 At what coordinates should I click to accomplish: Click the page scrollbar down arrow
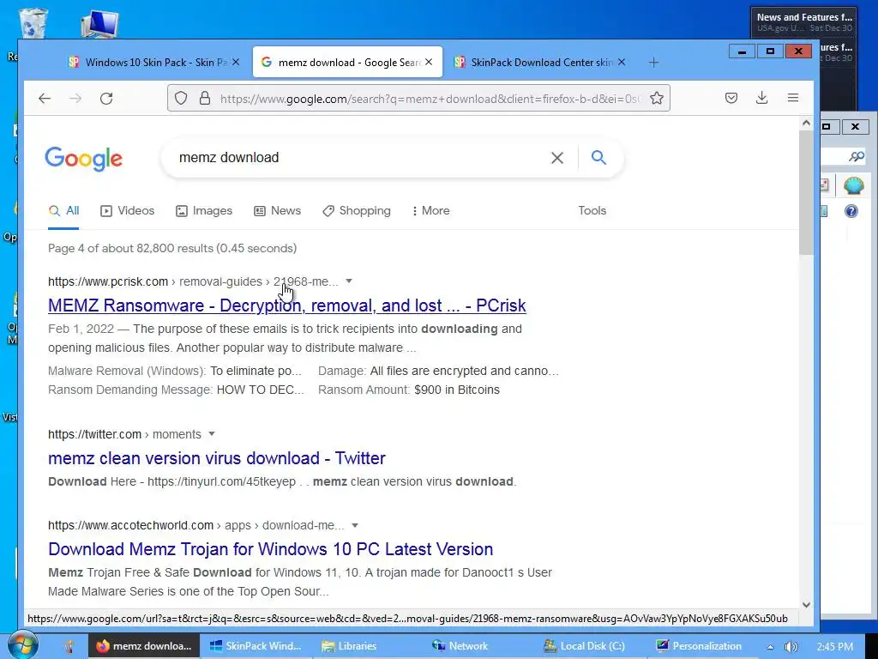806,605
